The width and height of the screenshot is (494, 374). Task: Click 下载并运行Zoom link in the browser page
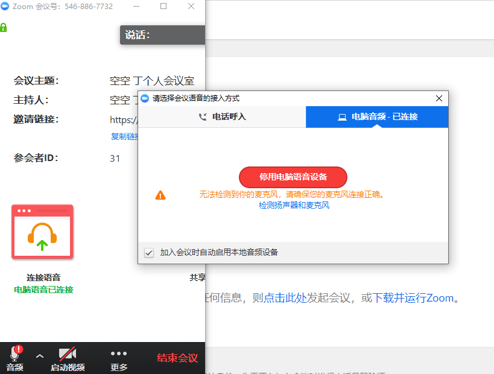413,298
